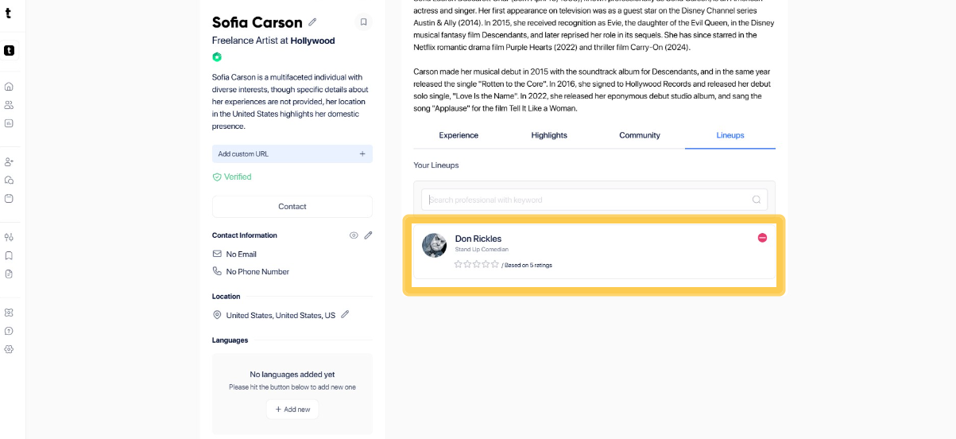Image resolution: width=956 pixels, height=439 pixels.
Task: Click the green star badge icon
Action: click(x=217, y=57)
